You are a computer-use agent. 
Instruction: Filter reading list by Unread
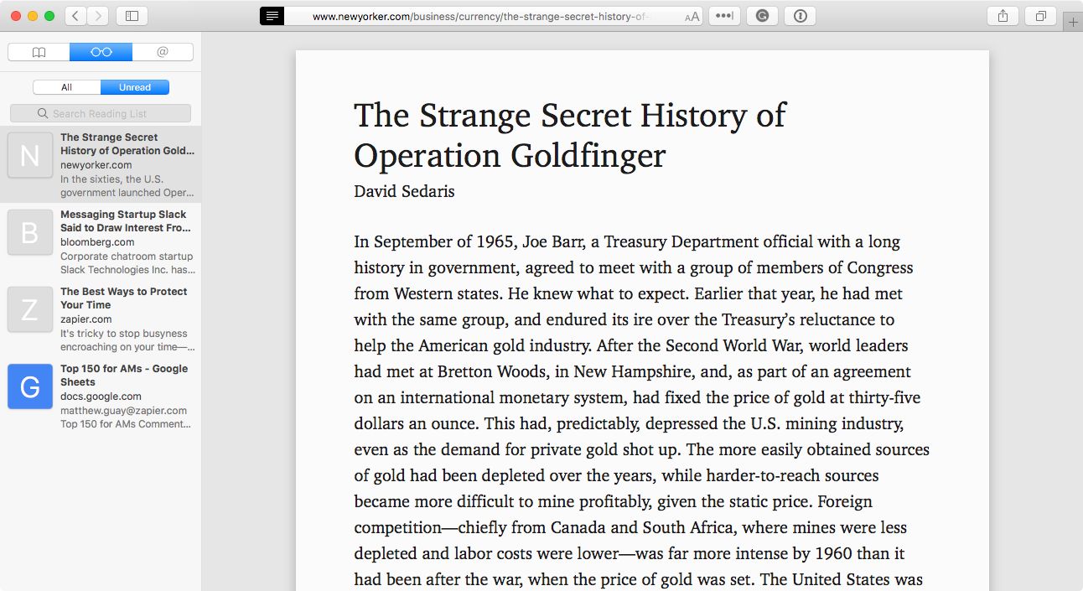click(135, 87)
